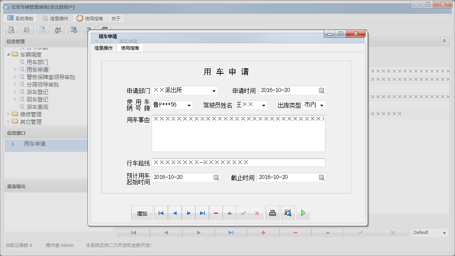Click minus delete in background main navigator
The height and width of the screenshot is (256, 455).
295,232
